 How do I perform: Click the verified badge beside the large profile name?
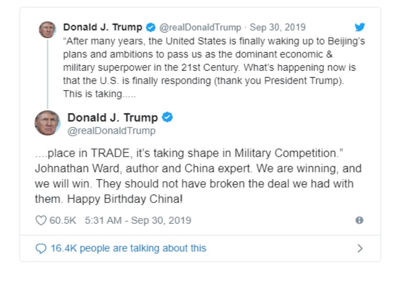(x=167, y=118)
